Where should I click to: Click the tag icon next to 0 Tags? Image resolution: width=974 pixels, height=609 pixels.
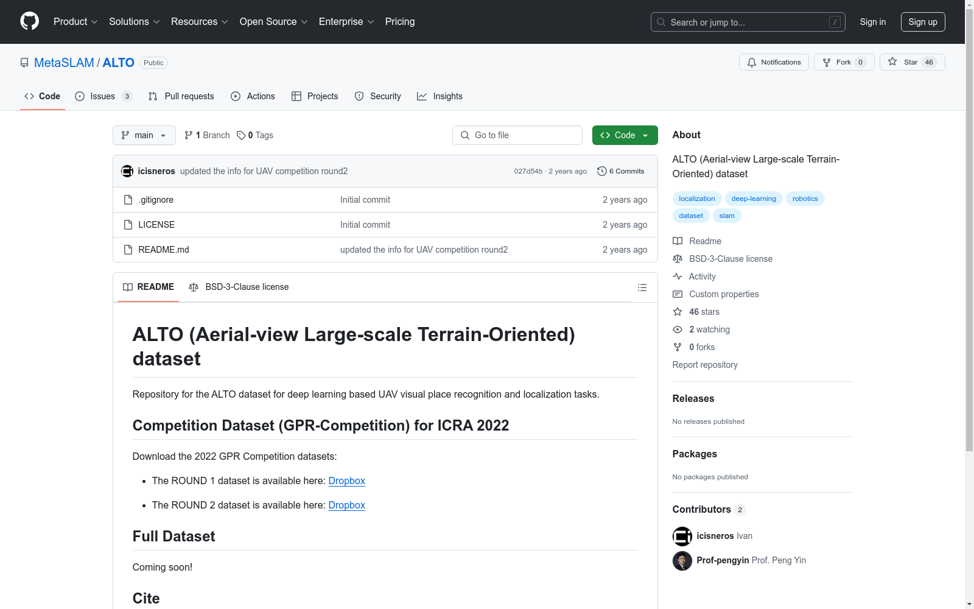241,135
